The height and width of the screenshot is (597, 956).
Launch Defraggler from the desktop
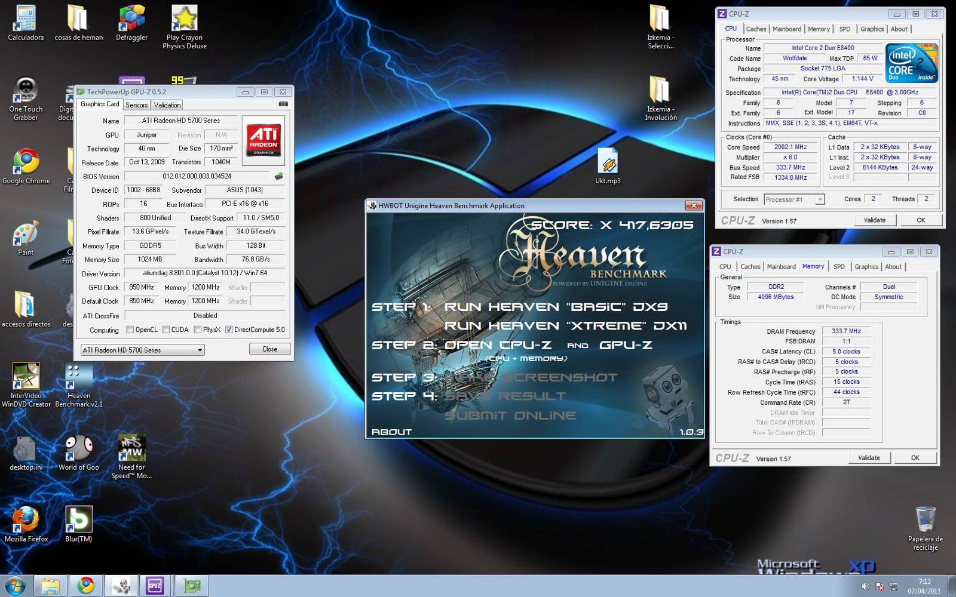point(131,24)
